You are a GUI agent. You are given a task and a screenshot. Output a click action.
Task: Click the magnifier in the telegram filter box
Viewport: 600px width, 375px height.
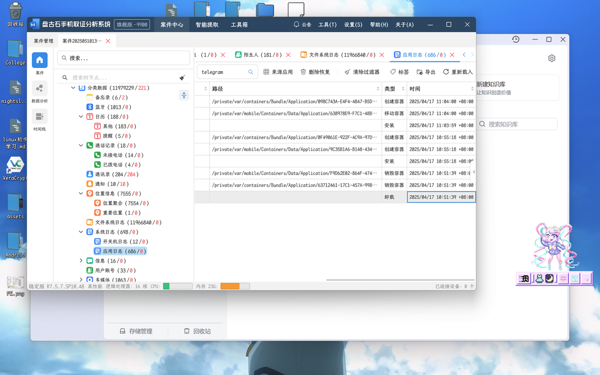[x=251, y=72]
